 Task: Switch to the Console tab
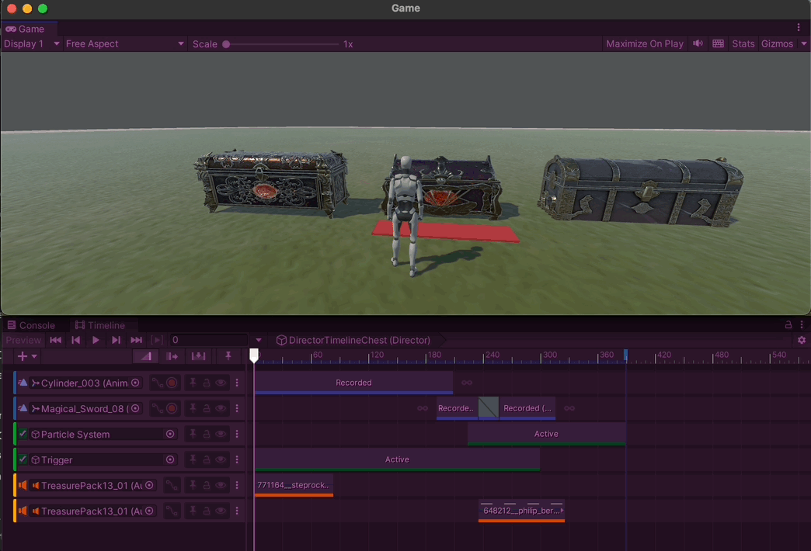click(x=31, y=325)
